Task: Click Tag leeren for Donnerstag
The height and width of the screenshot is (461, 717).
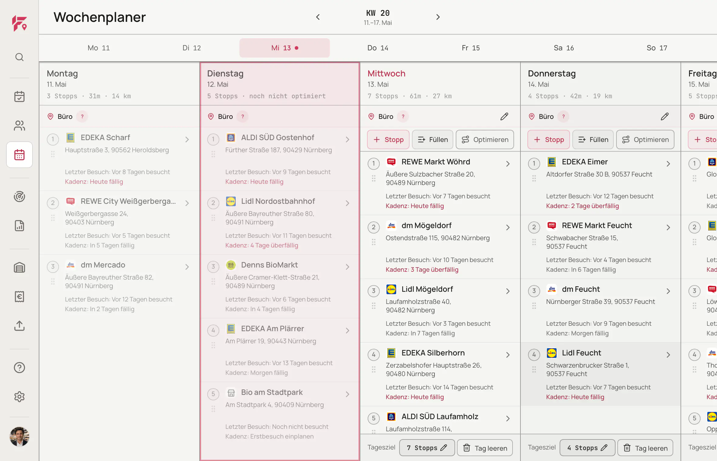Action: click(x=645, y=448)
